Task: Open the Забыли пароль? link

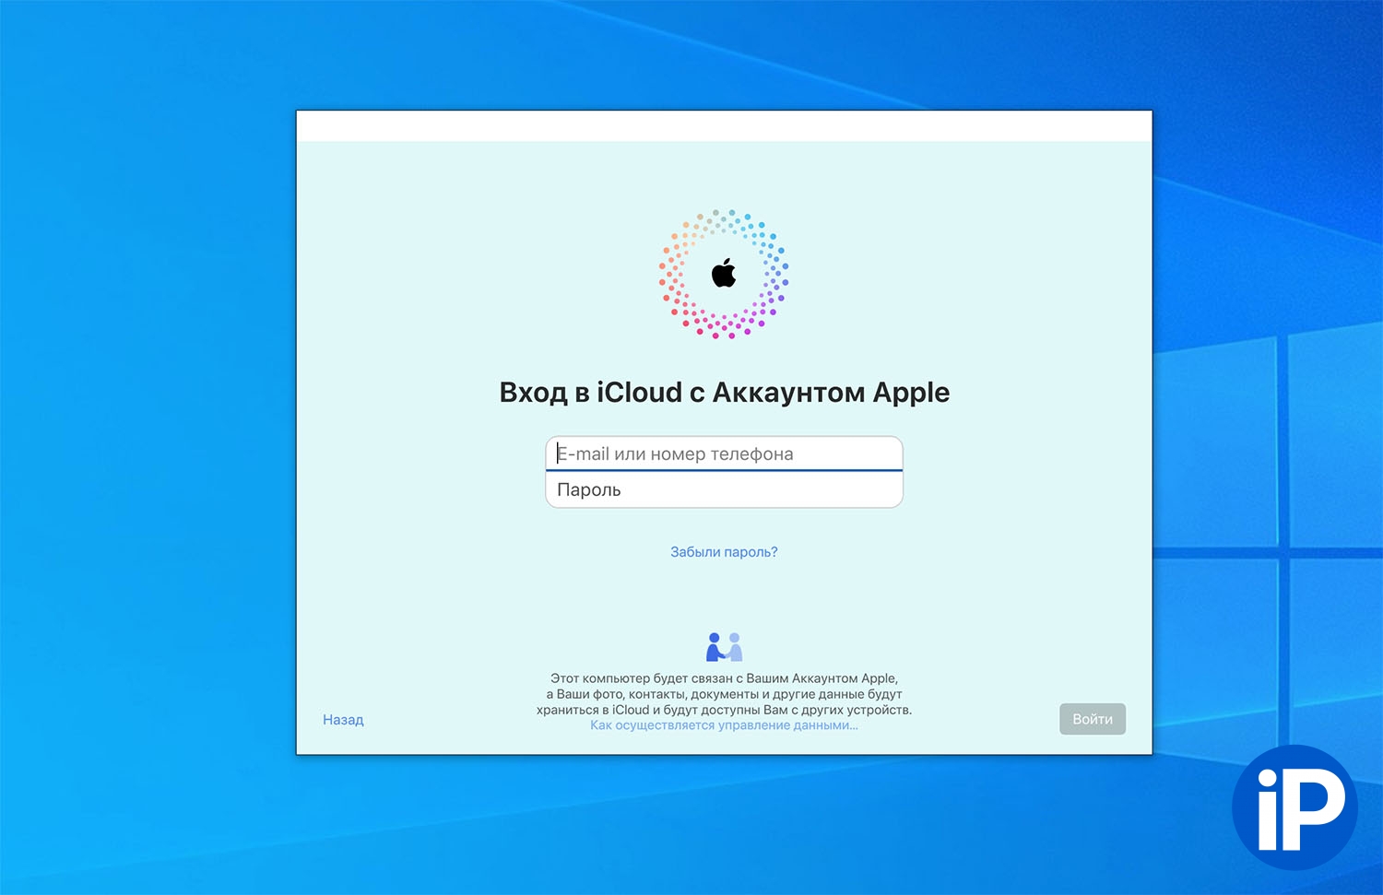Action: coord(724,552)
